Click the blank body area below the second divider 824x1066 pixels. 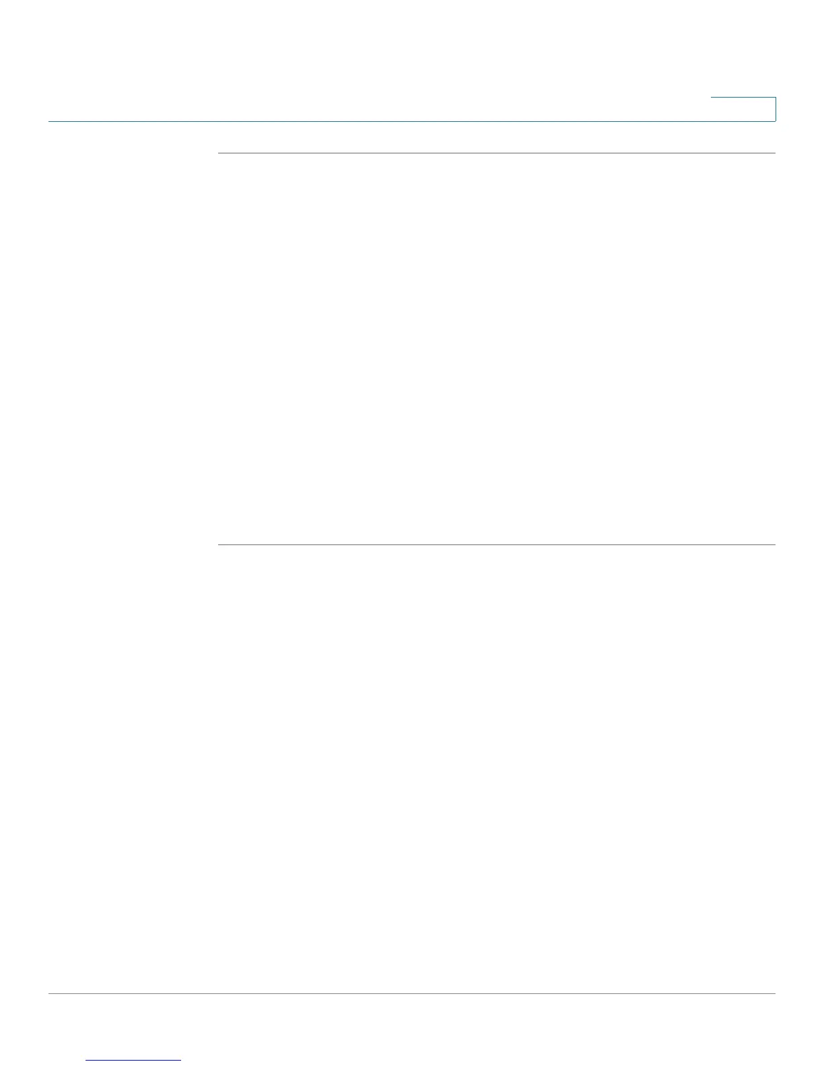point(497,769)
